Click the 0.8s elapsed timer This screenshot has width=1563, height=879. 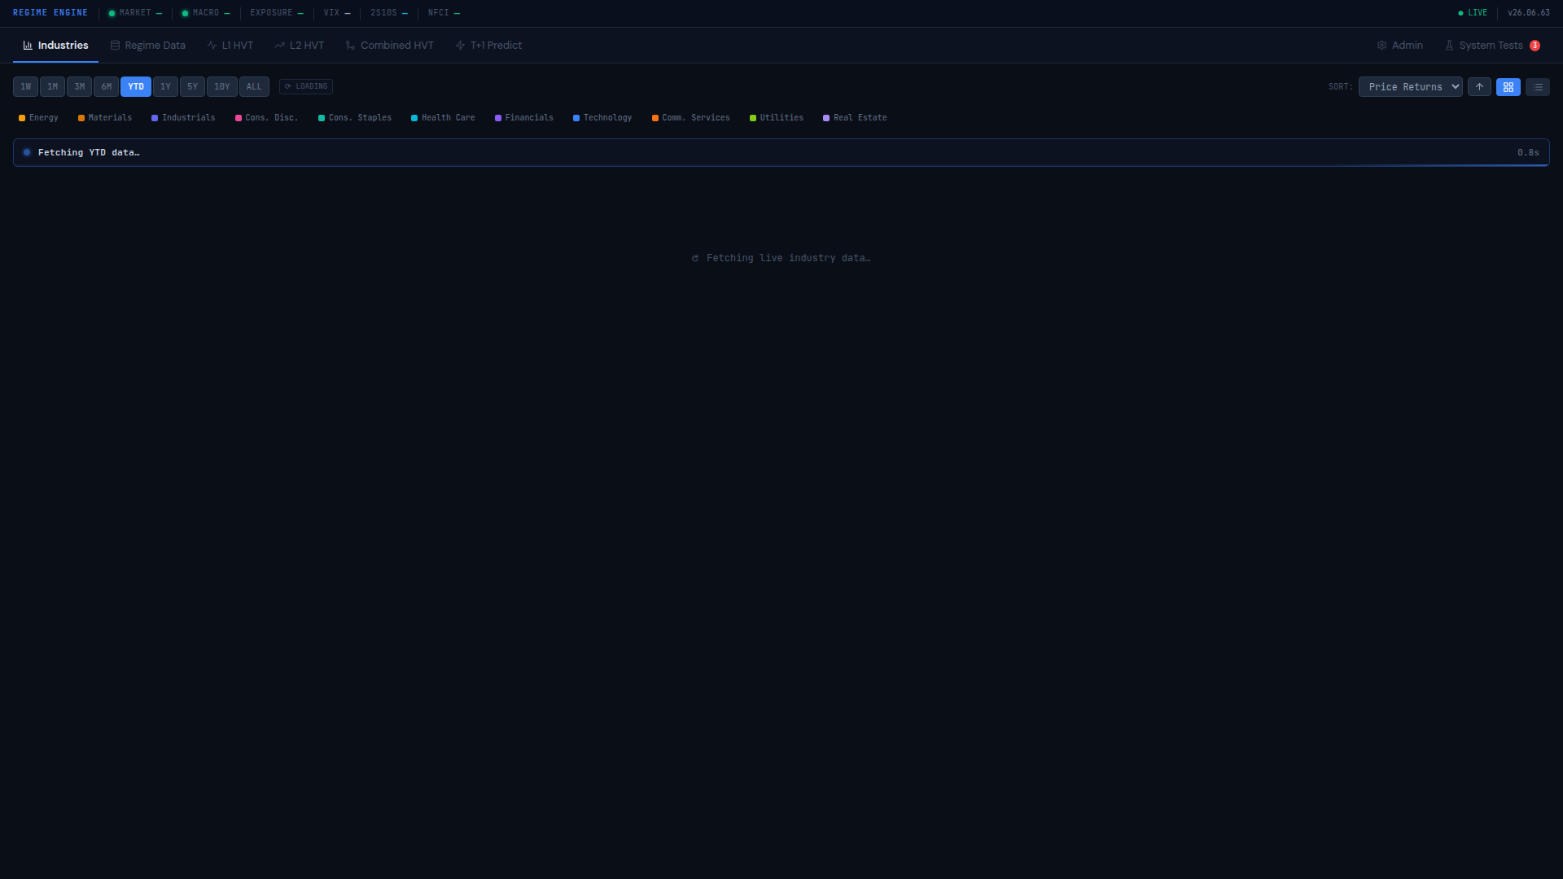click(x=1528, y=153)
